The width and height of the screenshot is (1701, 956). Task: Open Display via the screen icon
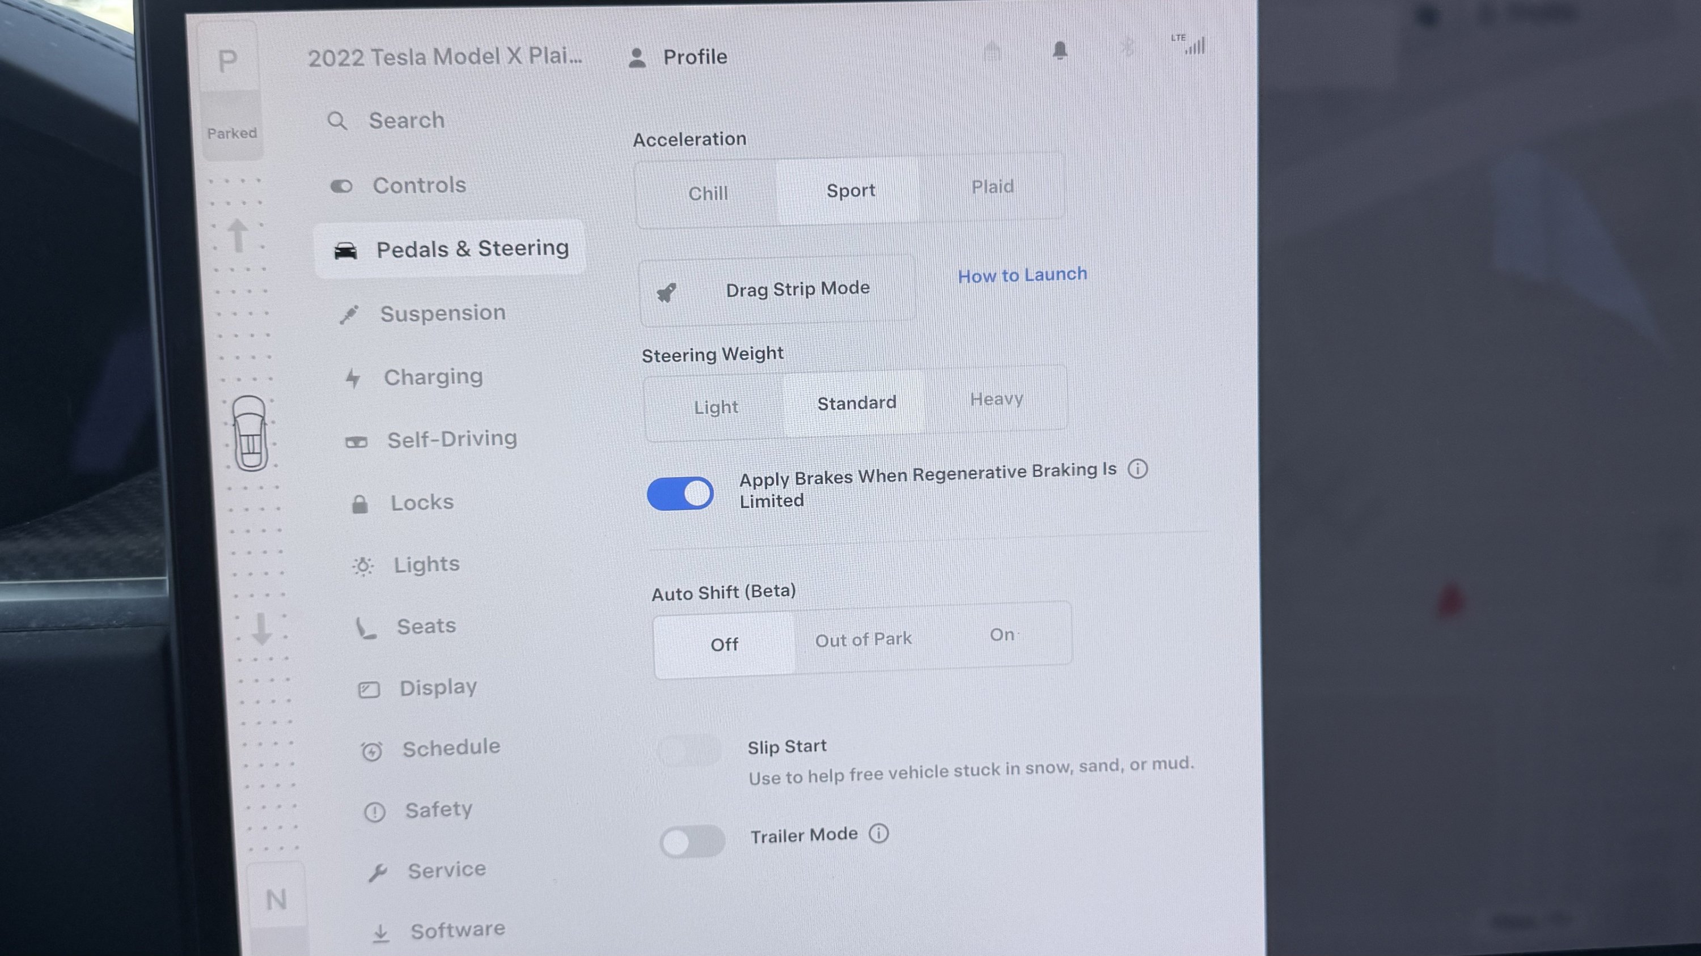[x=369, y=690]
